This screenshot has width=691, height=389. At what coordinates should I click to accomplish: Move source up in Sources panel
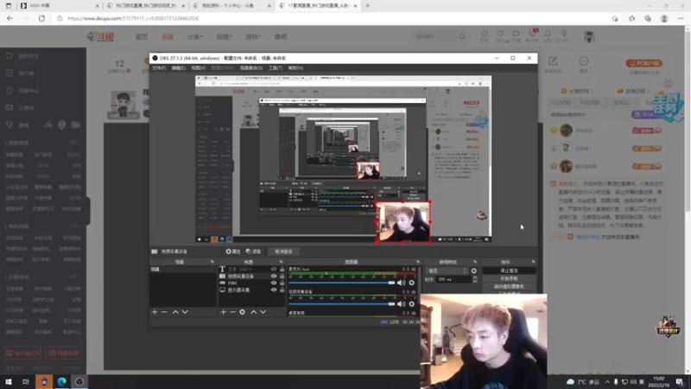point(253,312)
